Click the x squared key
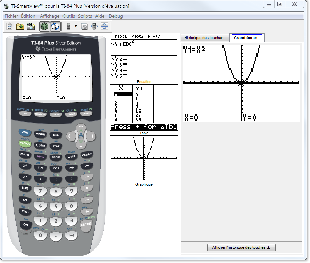Viewport: 310px width, 263px height. point(25,177)
